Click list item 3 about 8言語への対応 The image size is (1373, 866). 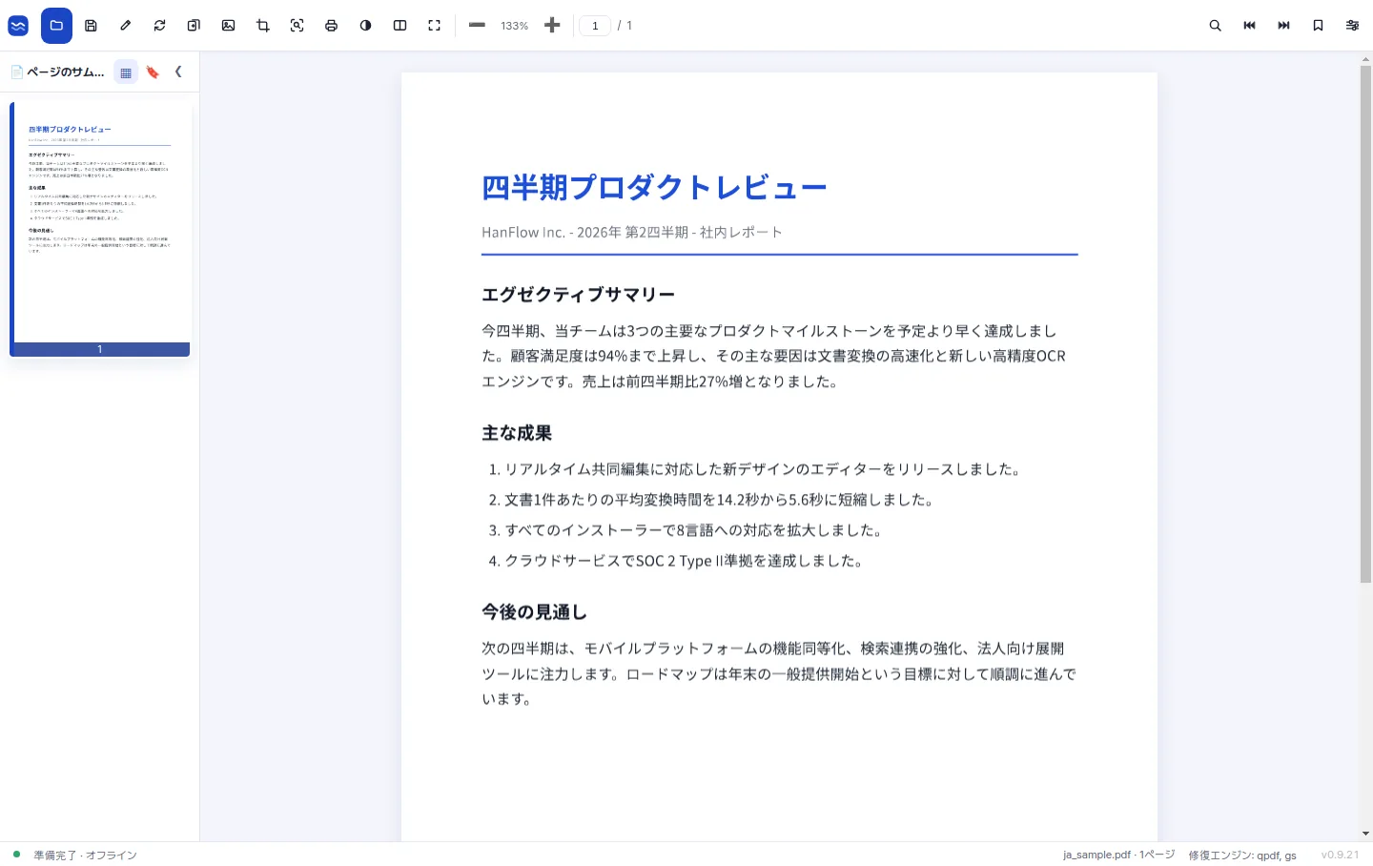click(x=687, y=530)
